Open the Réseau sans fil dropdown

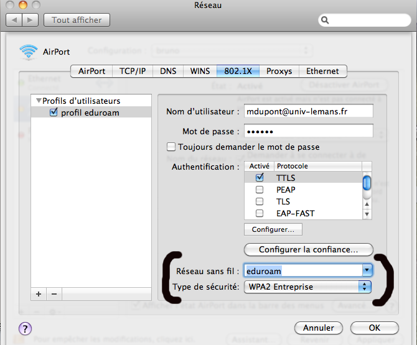point(367,270)
